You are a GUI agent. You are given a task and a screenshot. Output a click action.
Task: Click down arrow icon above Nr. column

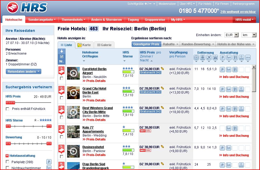click(x=62, y=51)
